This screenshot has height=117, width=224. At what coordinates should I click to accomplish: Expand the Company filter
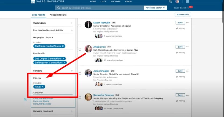(x=72, y=71)
